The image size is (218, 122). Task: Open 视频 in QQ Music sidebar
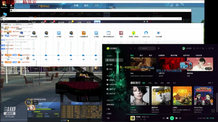point(110,65)
